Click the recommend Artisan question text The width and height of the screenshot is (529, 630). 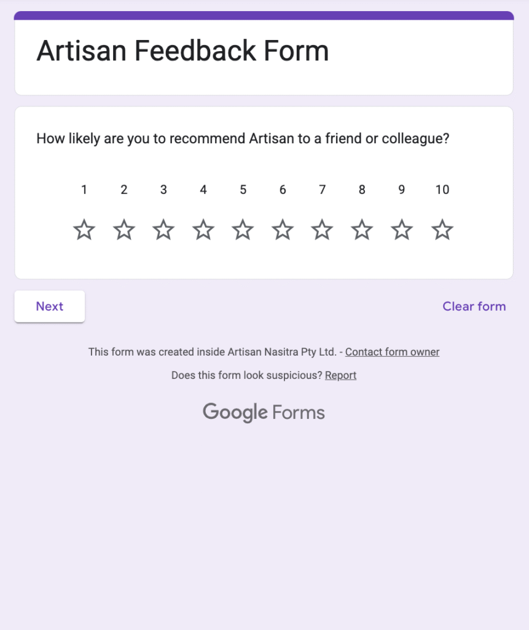(x=243, y=138)
